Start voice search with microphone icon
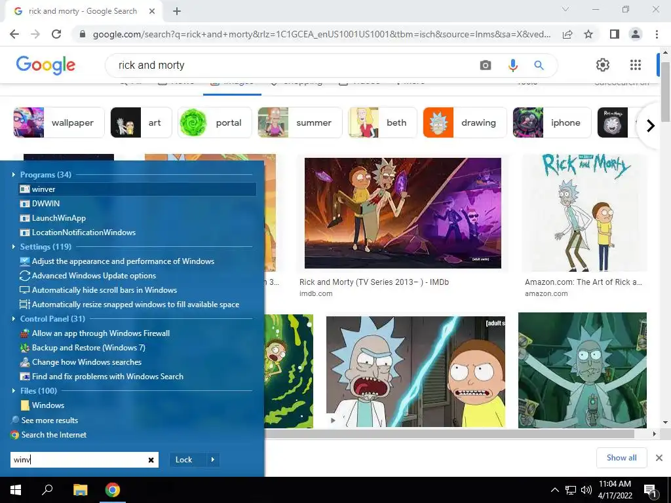This screenshot has width=671, height=503. click(512, 65)
